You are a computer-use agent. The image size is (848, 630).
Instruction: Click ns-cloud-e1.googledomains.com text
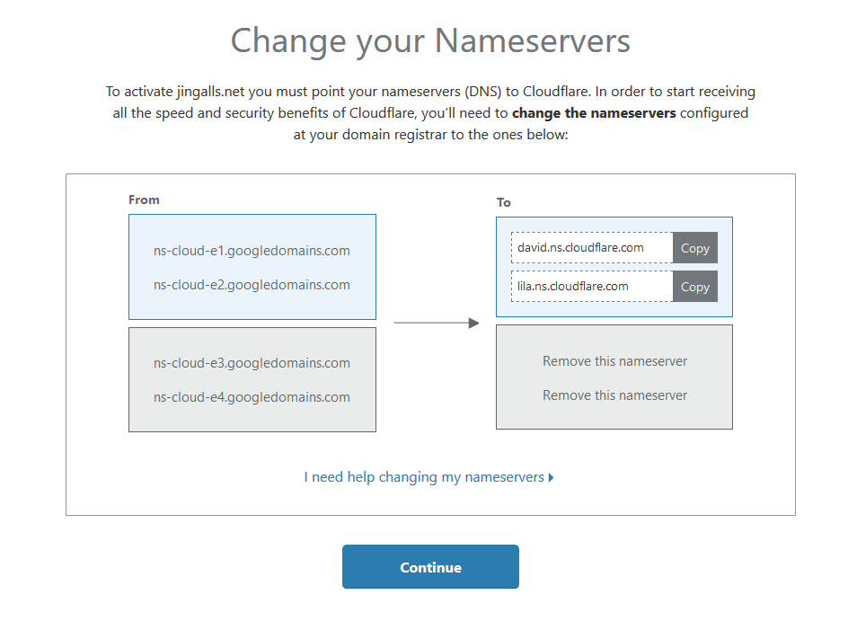252,251
